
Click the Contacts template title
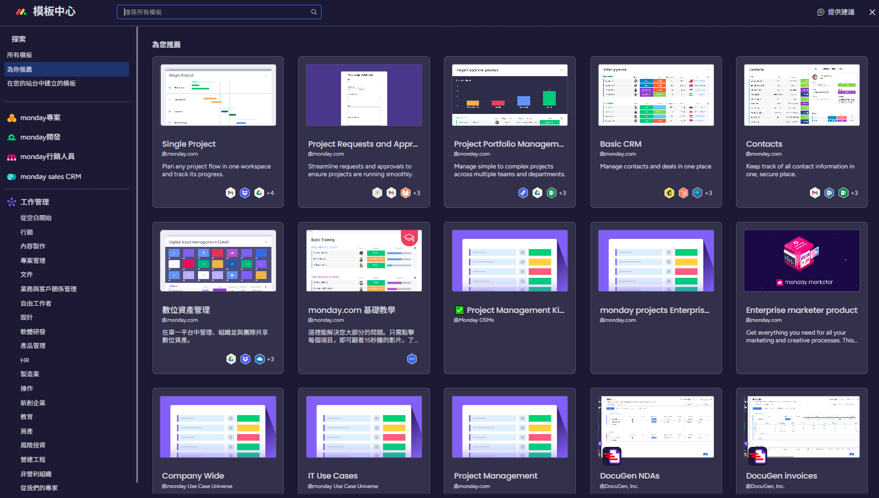(x=764, y=144)
